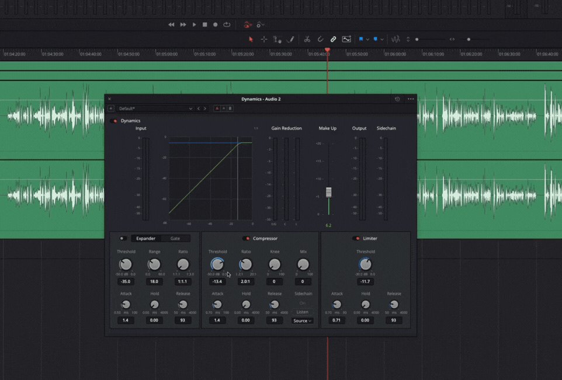This screenshot has height=380, width=562.
Task: Click the automation graph view icon
Action: click(346, 39)
